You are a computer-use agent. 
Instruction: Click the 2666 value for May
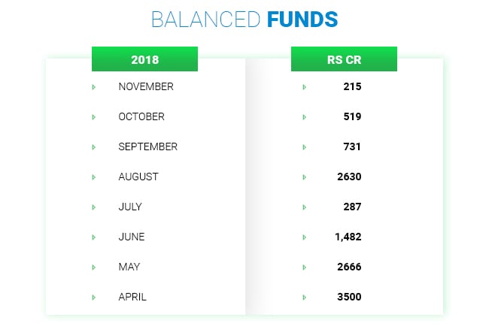[350, 267]
